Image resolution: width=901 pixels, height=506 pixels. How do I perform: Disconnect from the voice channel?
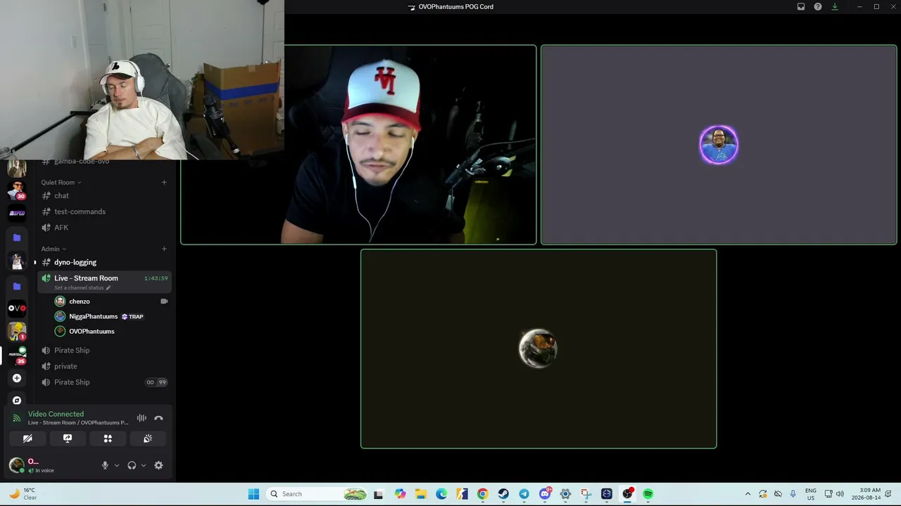tap(158, 418)
